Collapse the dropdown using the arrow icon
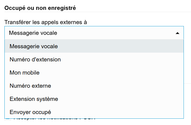 pyautogui.click(x=178, y=33)
